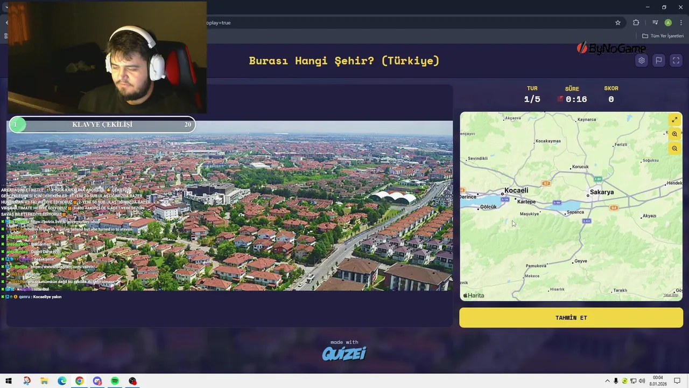Select Hisarlık label on the map
This screenshot has width=689, height=388.
click(x=557, y=289)
